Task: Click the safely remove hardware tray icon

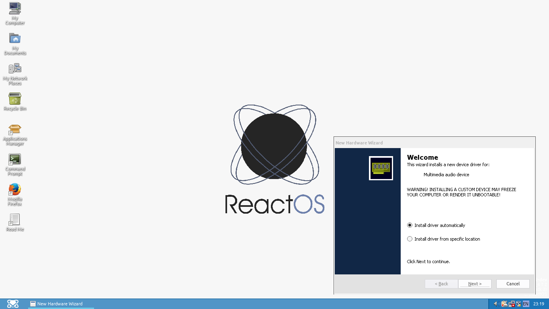Action: 504,304
